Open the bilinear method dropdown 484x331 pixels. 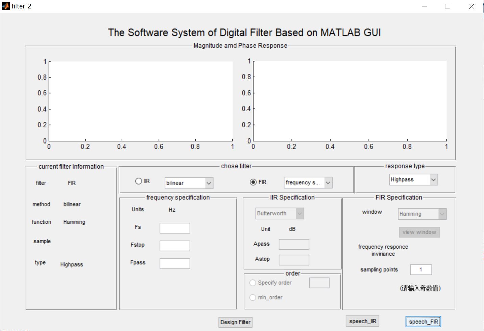pos(189,183)
